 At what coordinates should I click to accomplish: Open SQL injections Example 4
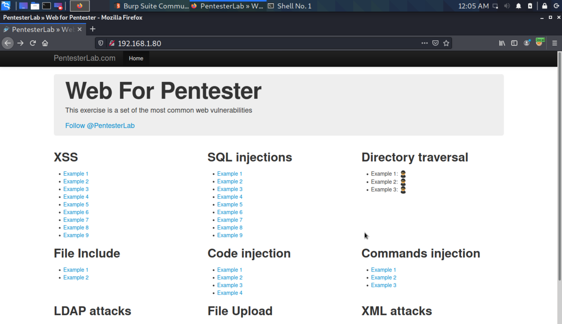pos(230,197)
